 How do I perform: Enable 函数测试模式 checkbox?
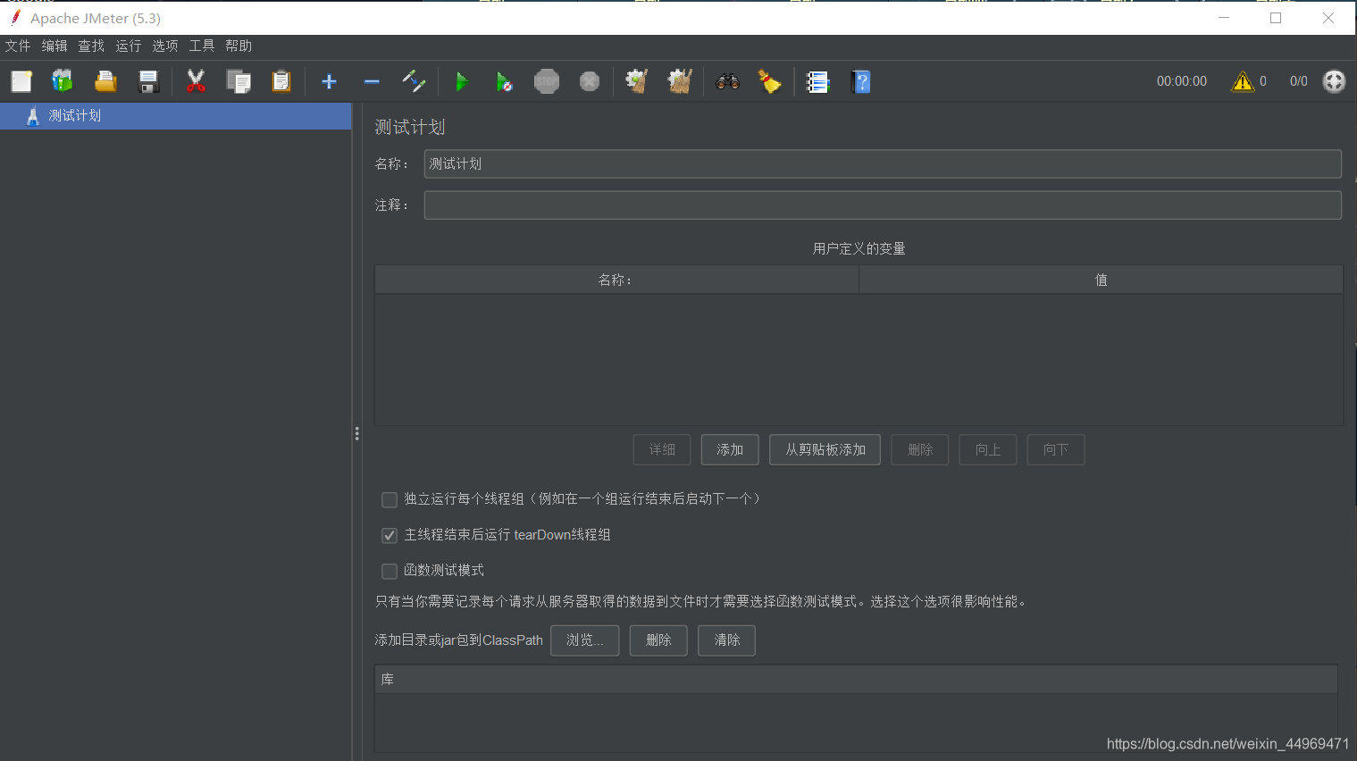(x=390, y=571)
